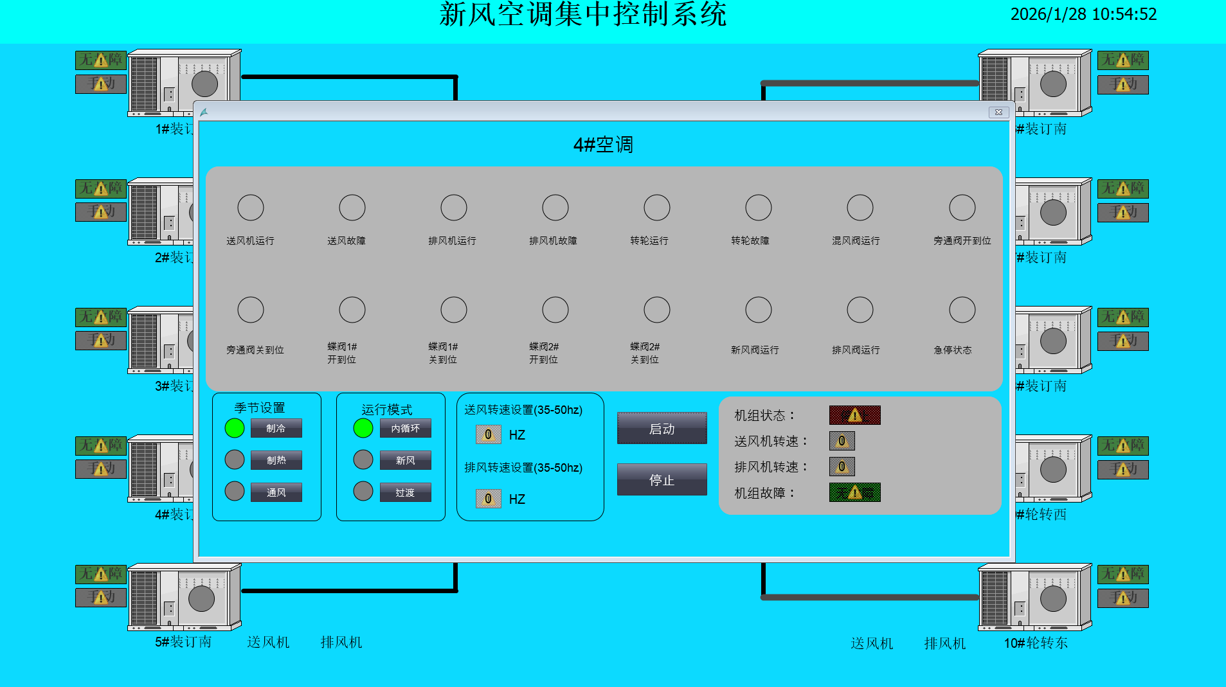Select the 内循环 run mode
This screenshot has width=1226, height=687.
pos(406,428)
